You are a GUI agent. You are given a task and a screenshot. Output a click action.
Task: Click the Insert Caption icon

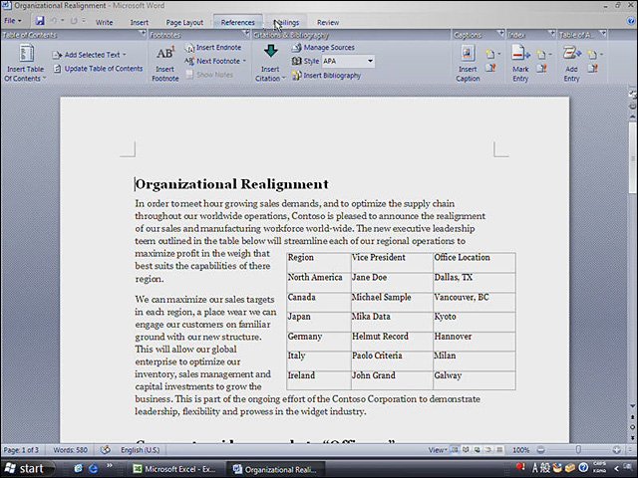tap(468, 54)
